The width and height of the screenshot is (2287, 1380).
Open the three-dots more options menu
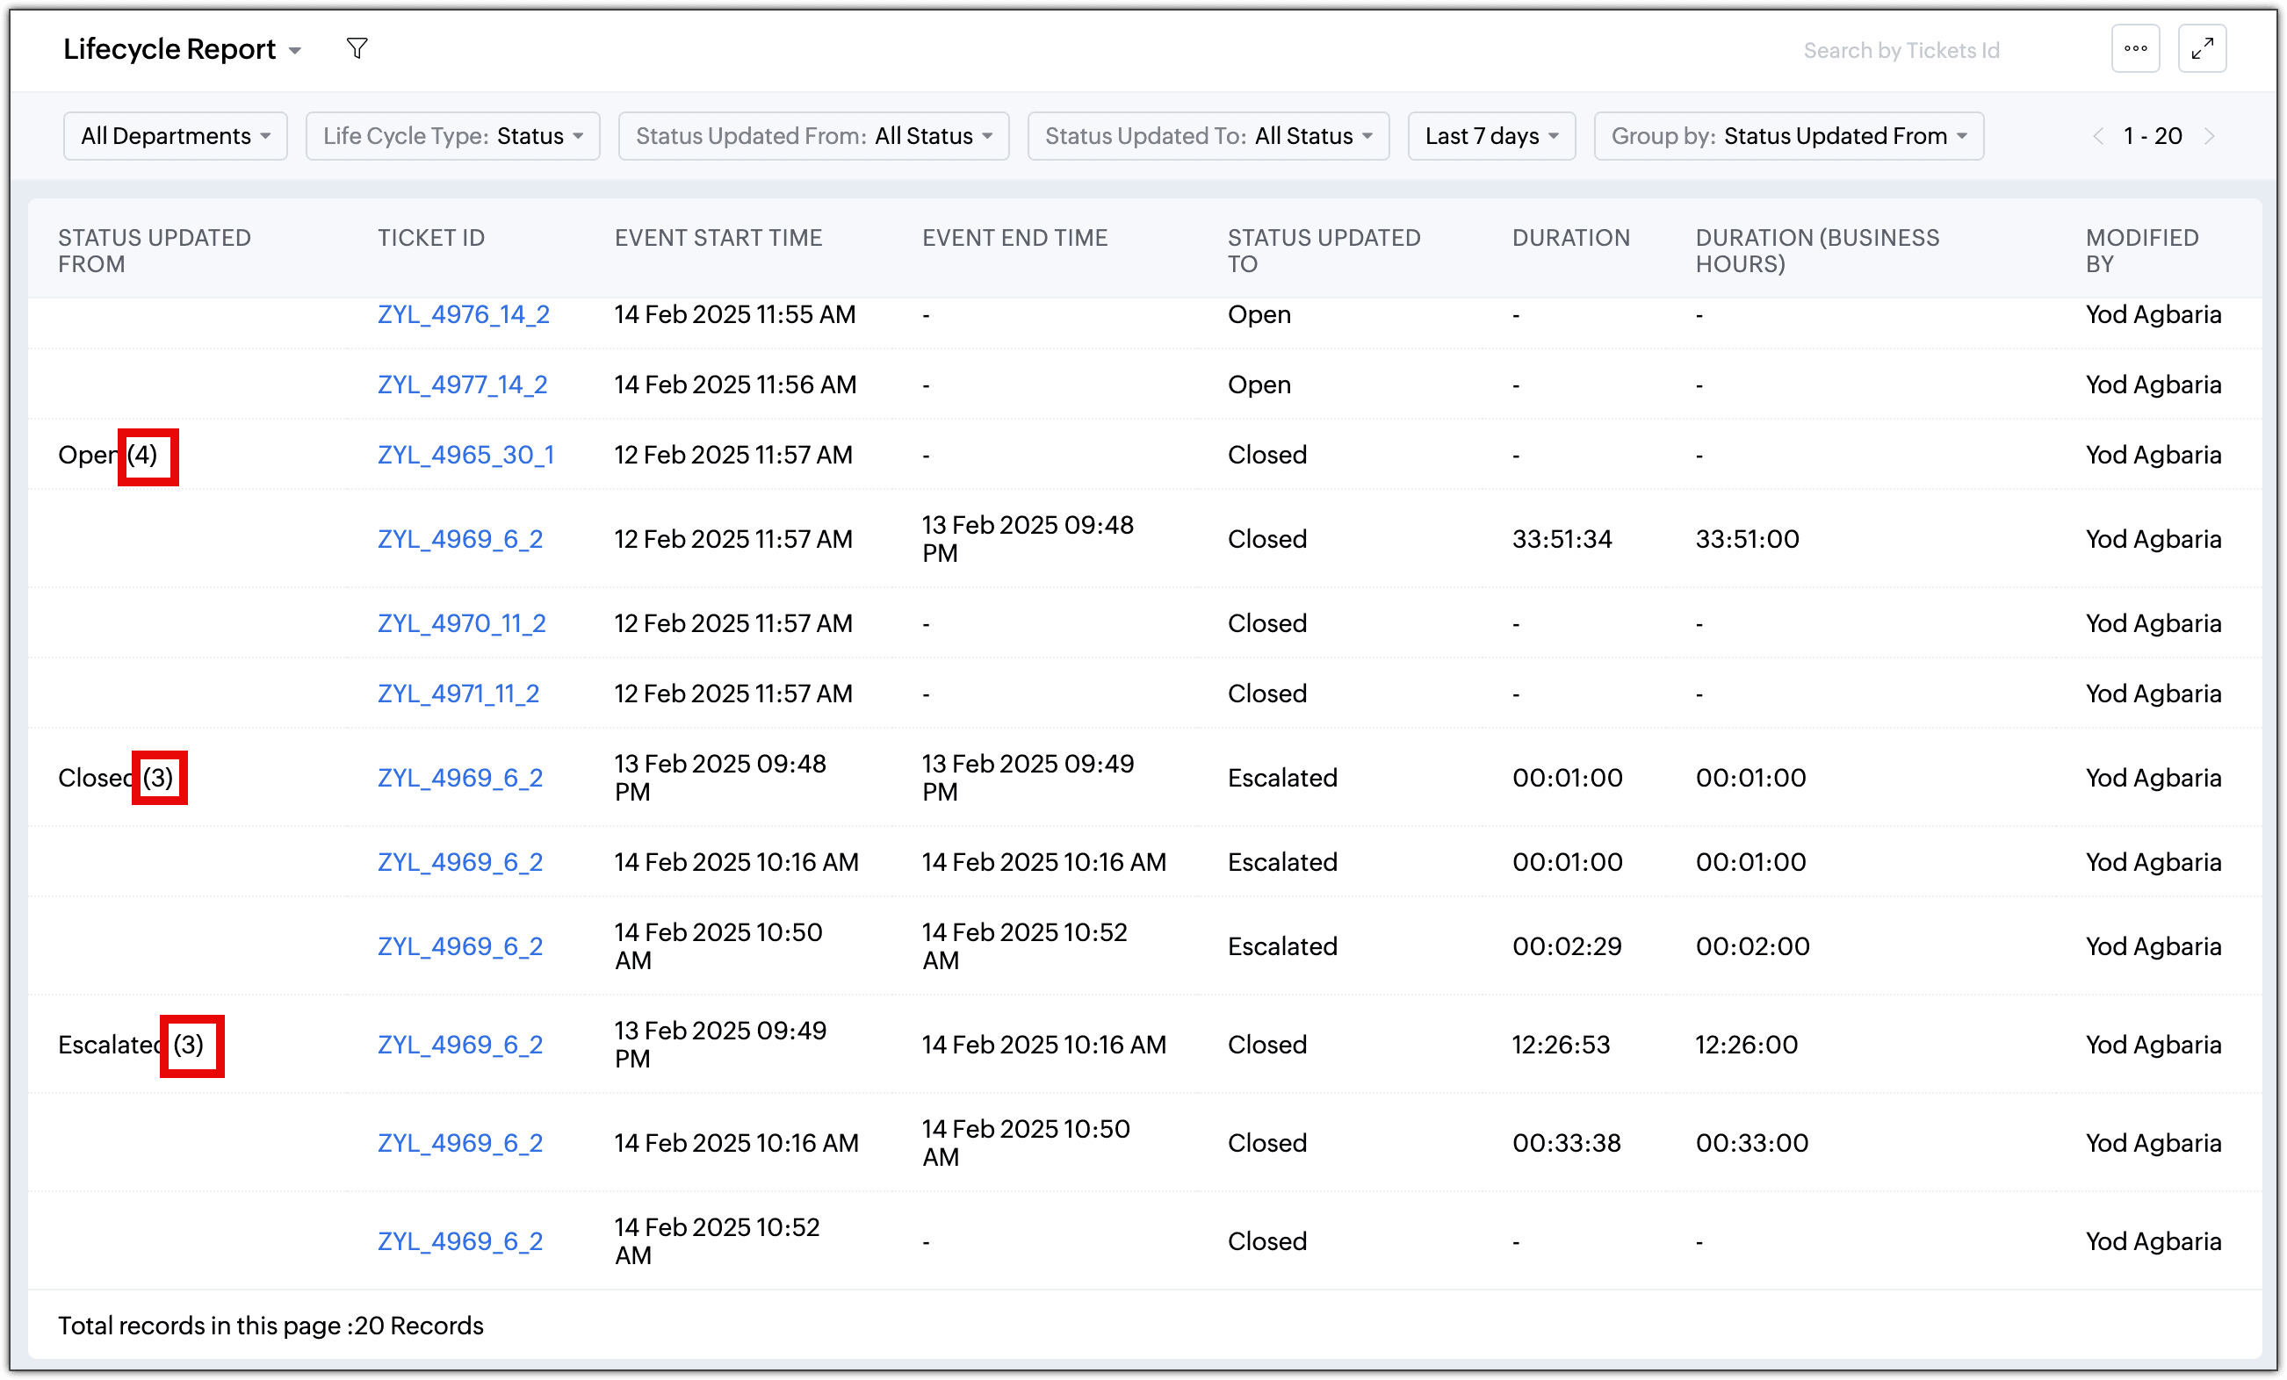click(x=2135, y=48)
